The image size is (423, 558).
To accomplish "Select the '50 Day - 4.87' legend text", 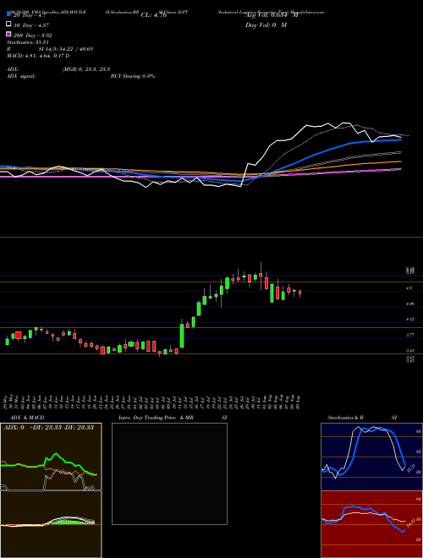I will click(31, 25).
